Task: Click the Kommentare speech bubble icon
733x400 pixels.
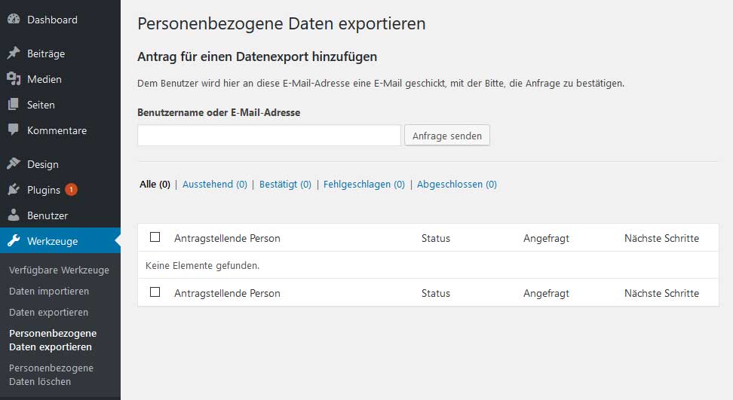Action: 14,130
